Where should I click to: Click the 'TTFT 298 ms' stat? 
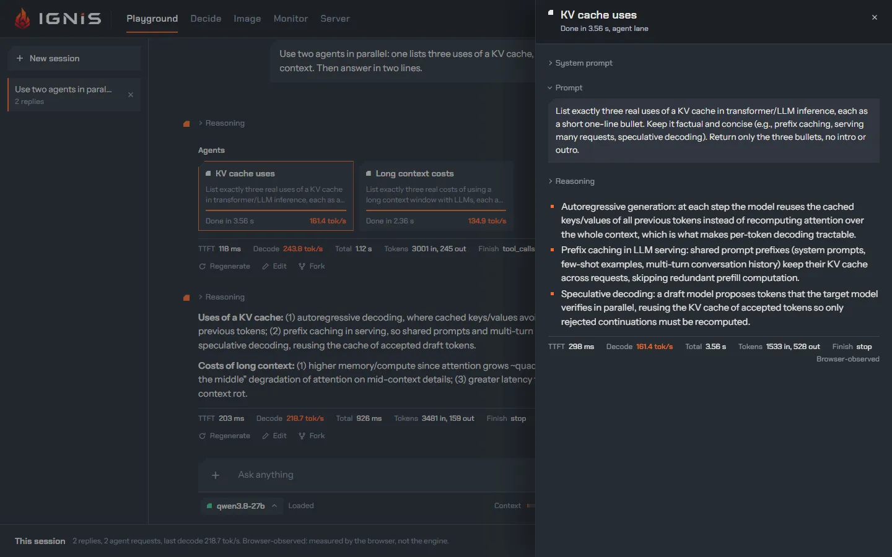click(571, 347)
